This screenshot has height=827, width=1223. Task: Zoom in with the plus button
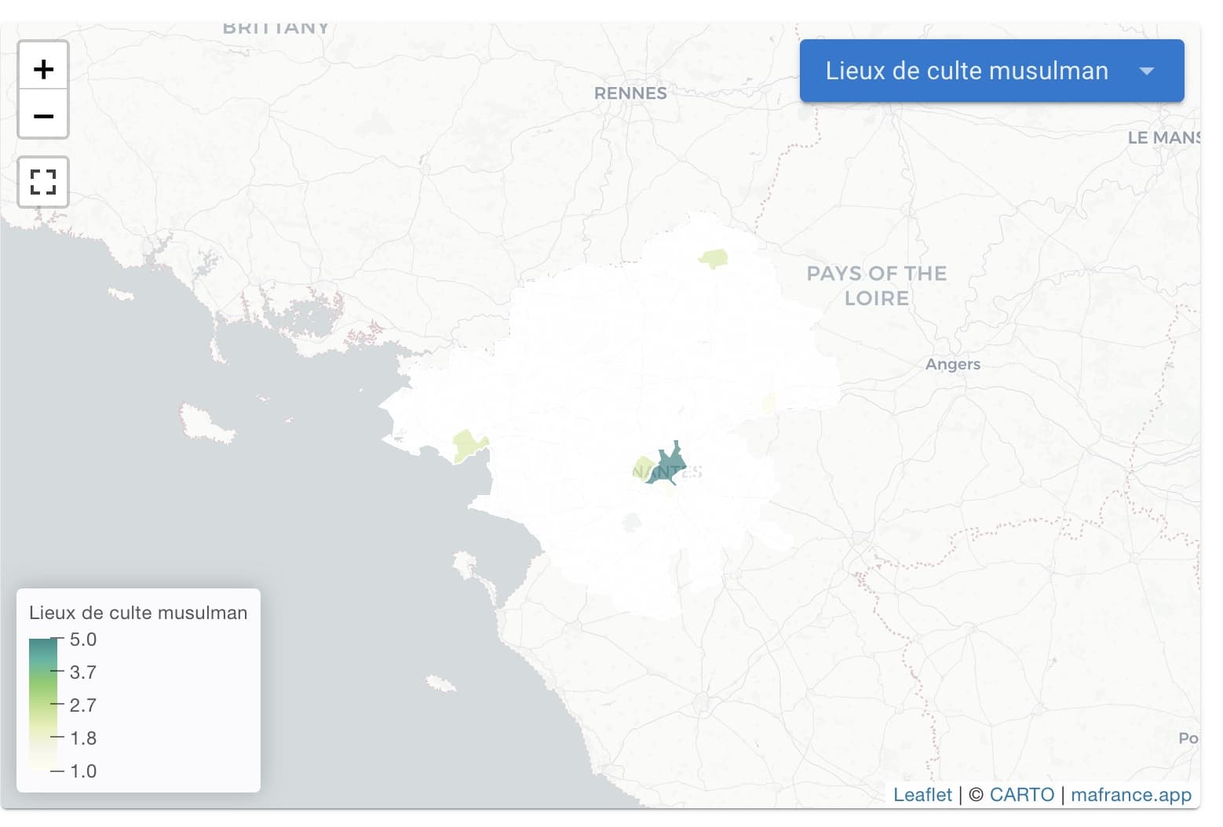[x=43, y=69]
